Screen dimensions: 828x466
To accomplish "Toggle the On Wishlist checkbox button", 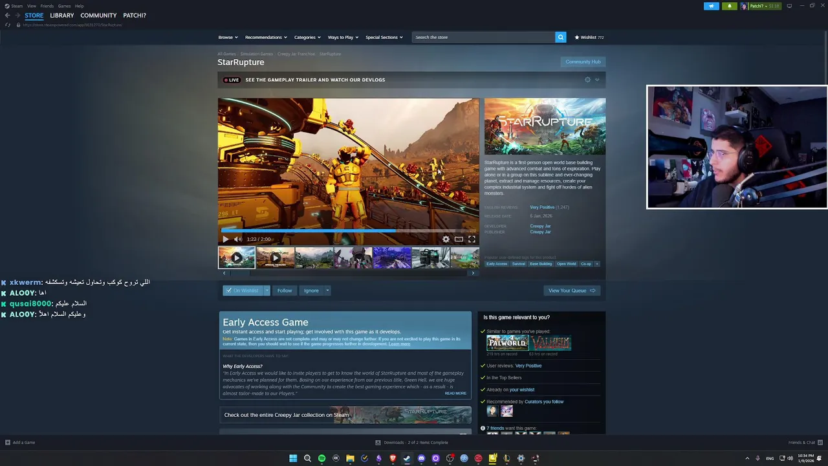I will pyautogui.click(x=241, y=291).
